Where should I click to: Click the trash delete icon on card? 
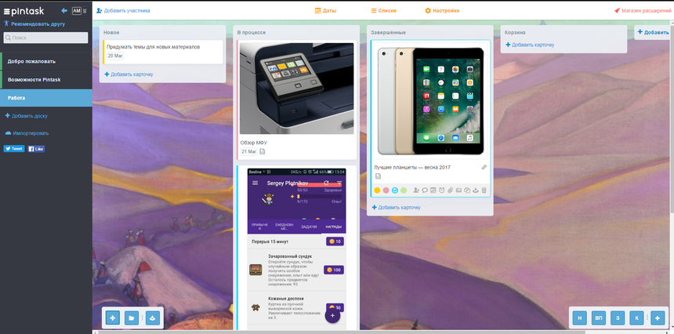coord(484,191)
